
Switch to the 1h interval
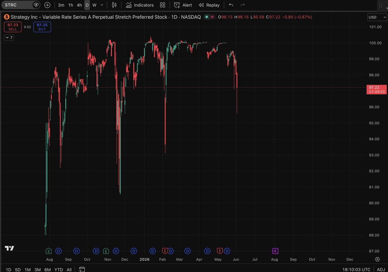click(70, 5)
